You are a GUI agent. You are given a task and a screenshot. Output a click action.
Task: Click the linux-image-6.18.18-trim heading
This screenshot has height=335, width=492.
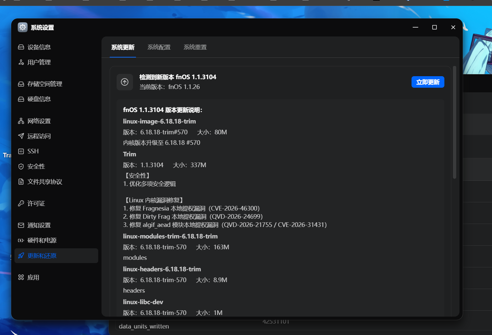[x=159, y=121]
